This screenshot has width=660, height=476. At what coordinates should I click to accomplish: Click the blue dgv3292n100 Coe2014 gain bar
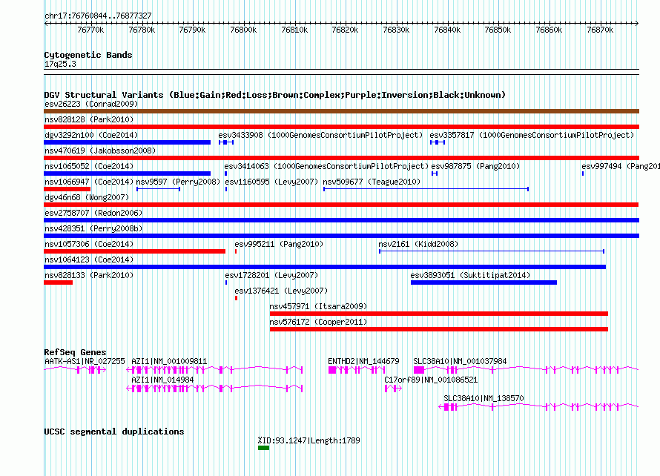click(x=127, y=142)
